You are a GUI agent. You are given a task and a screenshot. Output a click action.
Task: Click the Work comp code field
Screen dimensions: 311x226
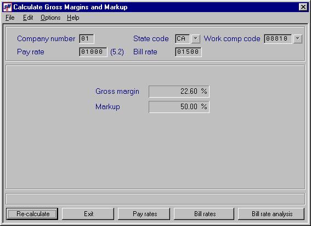click(278, 39)
